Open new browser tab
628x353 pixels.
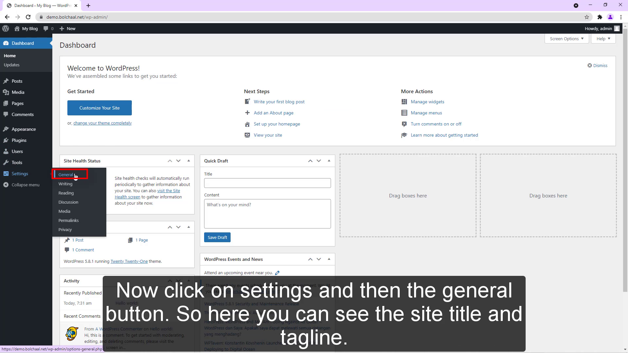tap(88, 6)
